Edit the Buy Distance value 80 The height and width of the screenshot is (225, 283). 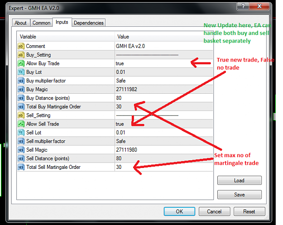(x=119, y=98)
